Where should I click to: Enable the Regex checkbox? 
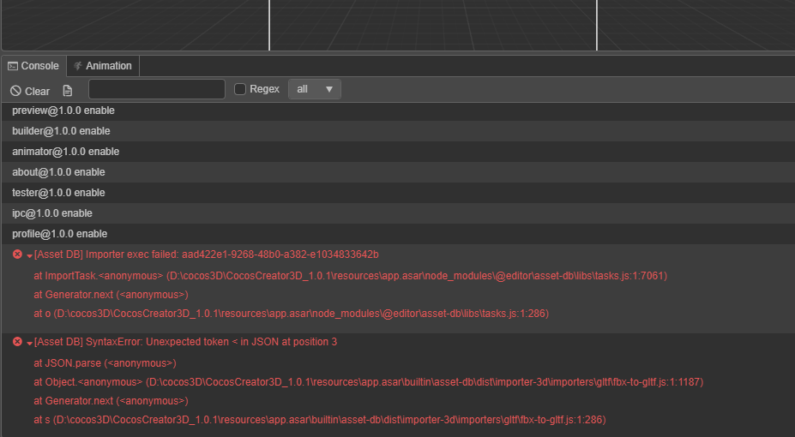click(x=240, y=89)
